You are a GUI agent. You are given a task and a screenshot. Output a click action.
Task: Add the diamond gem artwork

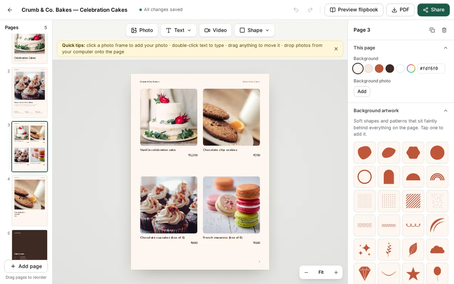[x=365, y=273]
